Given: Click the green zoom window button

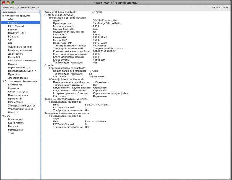Looking at the screenshot, I should coord(13,3).
